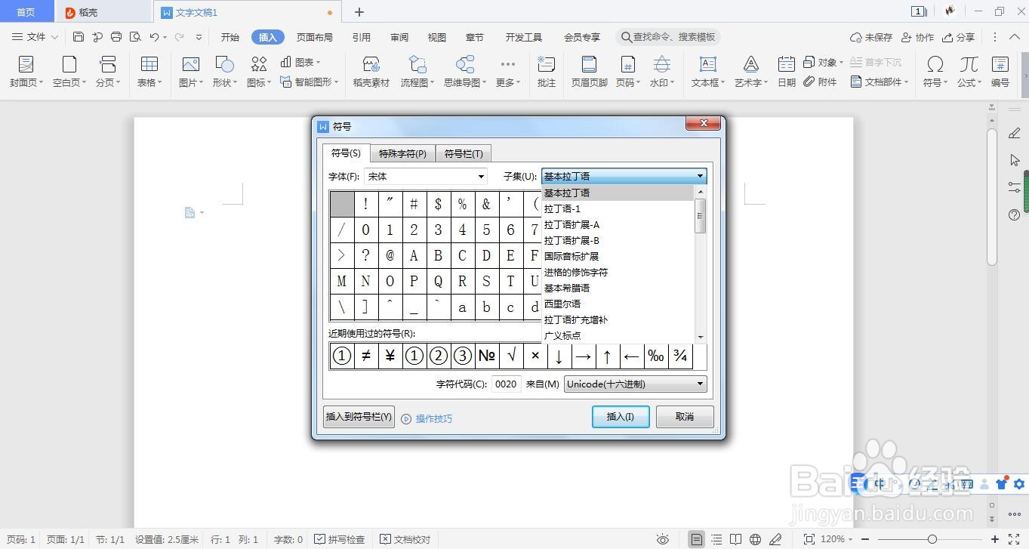Add a watermark with the 水印 icon
Screen dimensions: 1029x549
point(661,72)
